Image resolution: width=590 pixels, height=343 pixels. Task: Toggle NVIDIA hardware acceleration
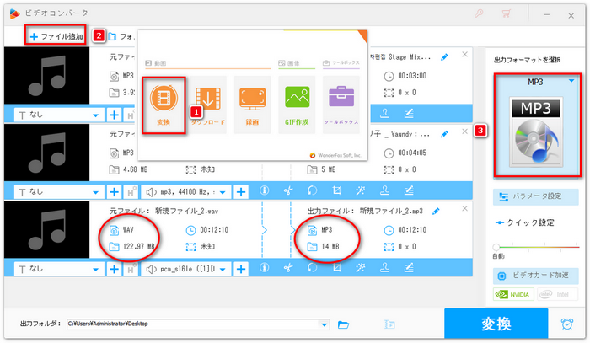(x=513, y=295)
